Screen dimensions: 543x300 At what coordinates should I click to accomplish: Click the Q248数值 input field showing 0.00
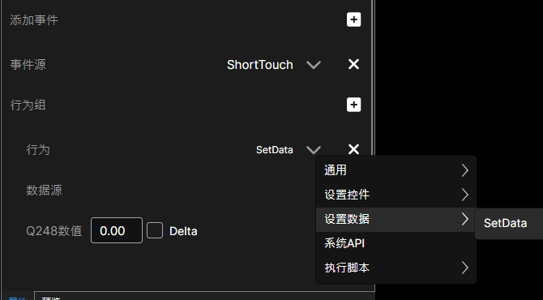click(x=117, y=230)
